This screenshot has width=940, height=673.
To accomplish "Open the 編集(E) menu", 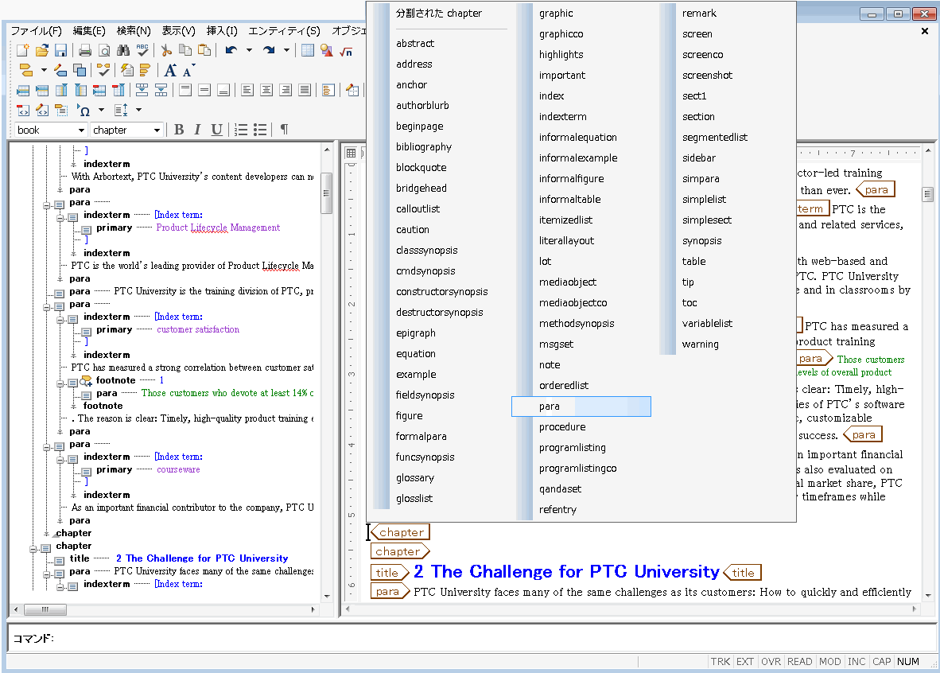I will [x=89, y=30].
